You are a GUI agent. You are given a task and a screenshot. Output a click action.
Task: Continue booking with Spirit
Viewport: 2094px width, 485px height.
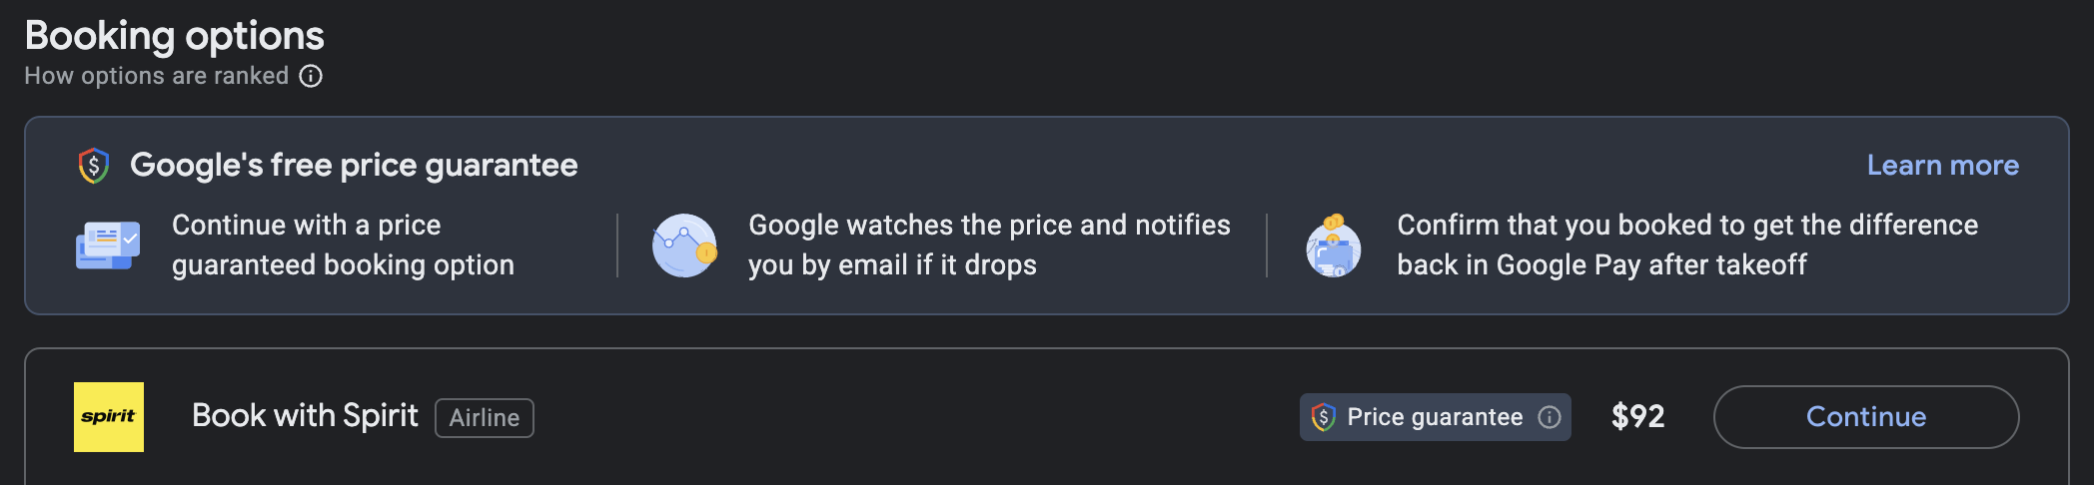tap(1866, 417)
